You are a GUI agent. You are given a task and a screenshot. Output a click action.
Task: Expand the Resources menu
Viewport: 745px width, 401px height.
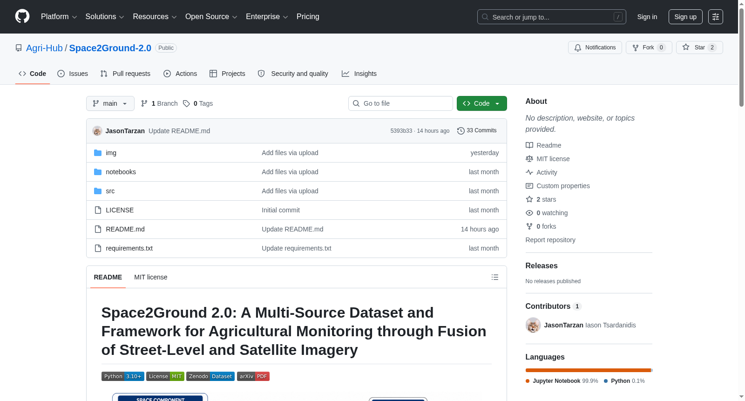155,17
